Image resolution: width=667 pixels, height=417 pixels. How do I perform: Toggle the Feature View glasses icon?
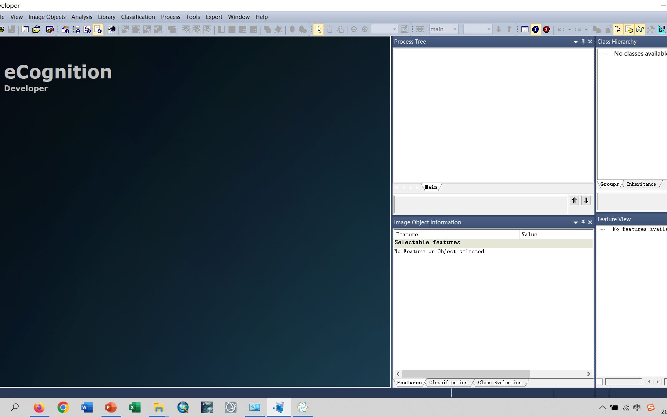click(x=640, y=29)
